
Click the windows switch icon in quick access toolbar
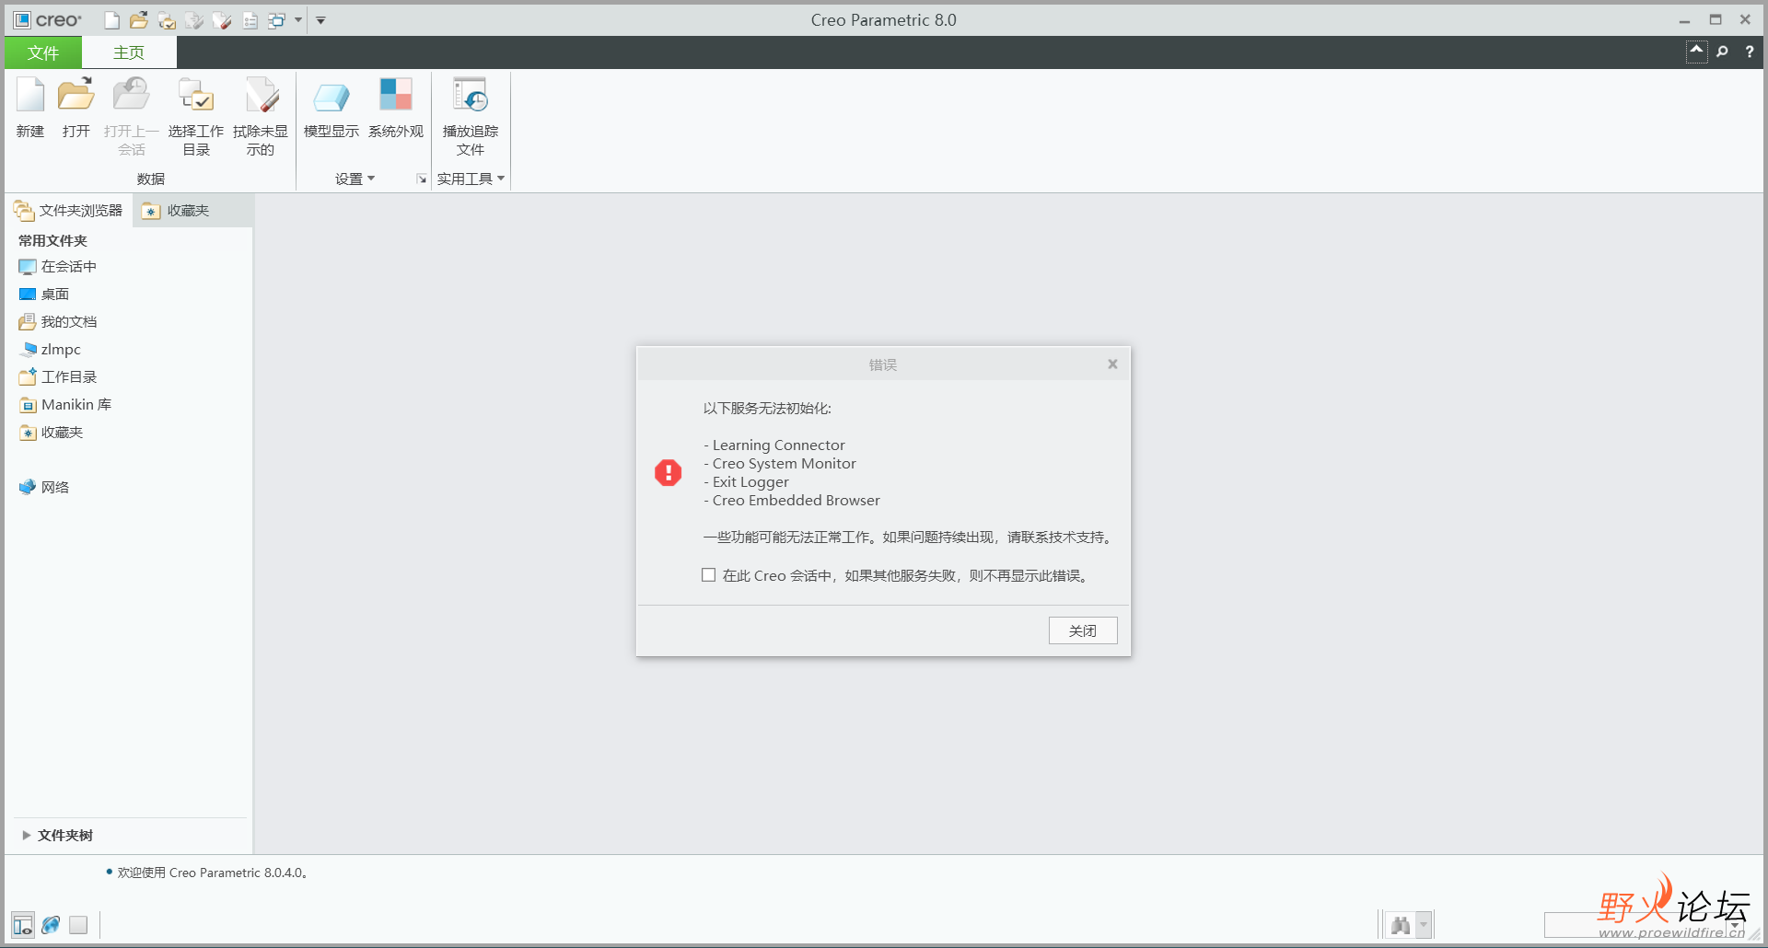(x=276, y=20)
